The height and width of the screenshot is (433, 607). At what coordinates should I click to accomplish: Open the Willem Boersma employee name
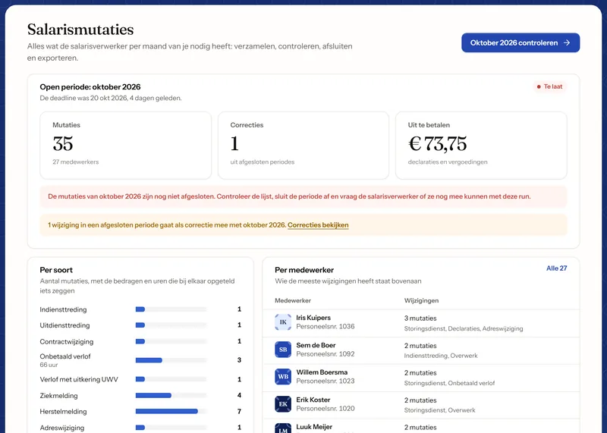322,372
